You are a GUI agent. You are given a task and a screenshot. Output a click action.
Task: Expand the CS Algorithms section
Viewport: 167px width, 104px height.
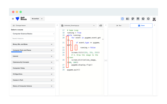click(x=33, y=74)
